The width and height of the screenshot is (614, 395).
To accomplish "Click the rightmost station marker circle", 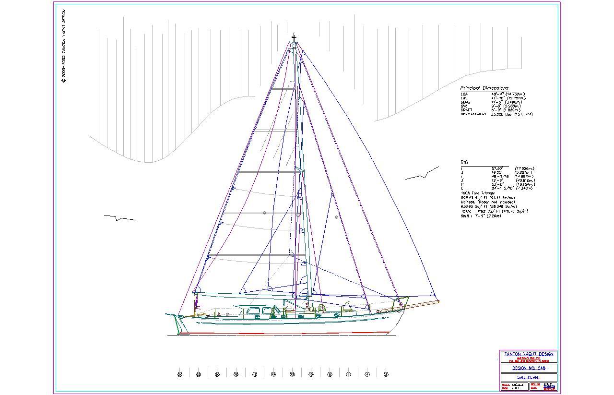I will coord(386,374).
